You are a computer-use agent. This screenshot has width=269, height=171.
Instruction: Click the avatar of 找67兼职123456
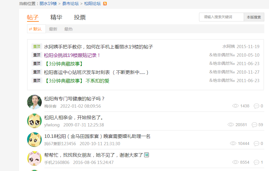click(x=34, y=140)
